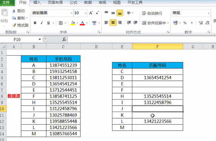Toggle align text left

tap(106, 22)
